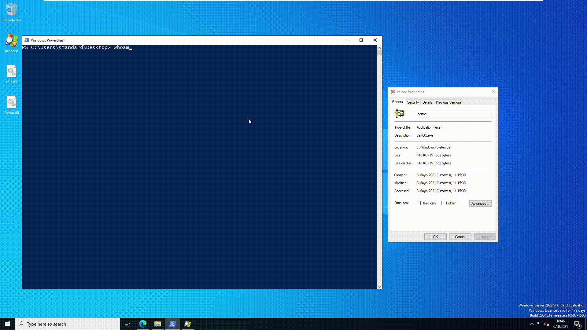
Task: Expand hidden icons with the tray chevron
Action: coord(532,324)
